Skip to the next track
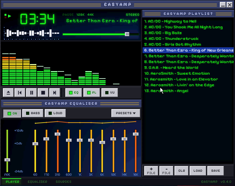The height and width of the screenshot is (186, 235). click(x=54, y=93)
